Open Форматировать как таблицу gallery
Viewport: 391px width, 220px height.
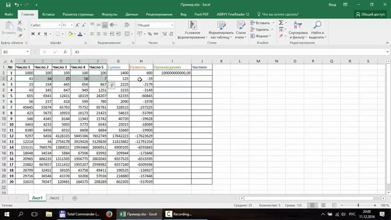(x=221, y=30)
